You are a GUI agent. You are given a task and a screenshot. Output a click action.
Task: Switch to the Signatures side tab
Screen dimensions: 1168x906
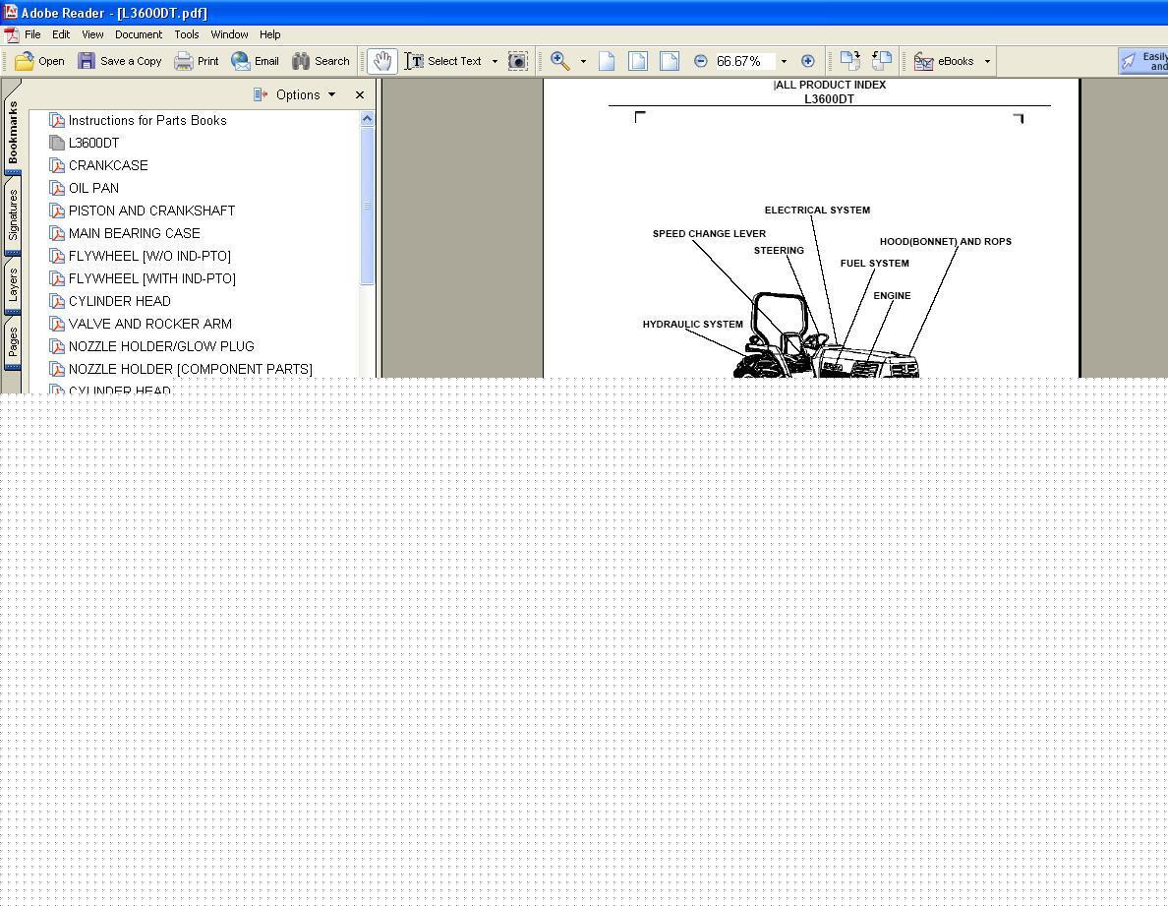click(x=13, y=214)
